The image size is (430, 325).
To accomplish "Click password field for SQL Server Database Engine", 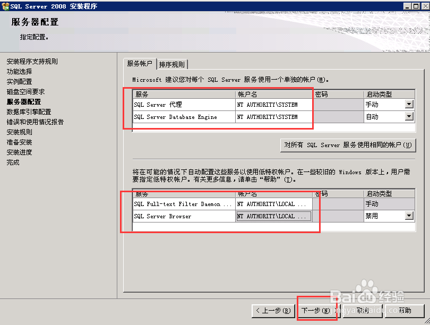I will coord(338,117).
